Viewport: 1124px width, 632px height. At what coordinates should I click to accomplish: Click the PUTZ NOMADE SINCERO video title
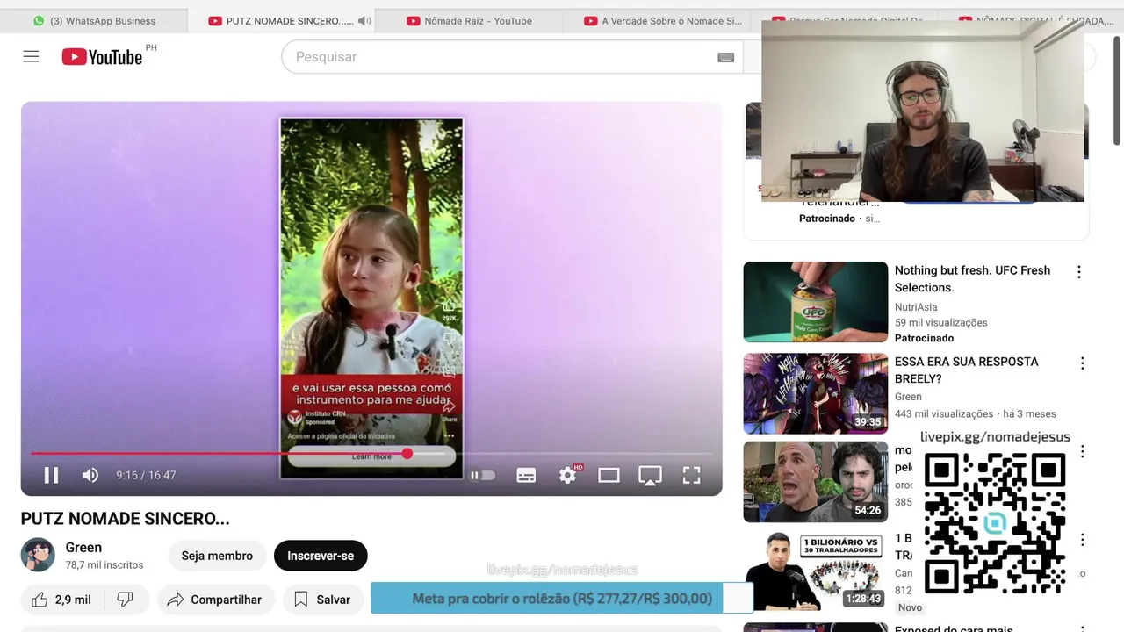point(126,519)
